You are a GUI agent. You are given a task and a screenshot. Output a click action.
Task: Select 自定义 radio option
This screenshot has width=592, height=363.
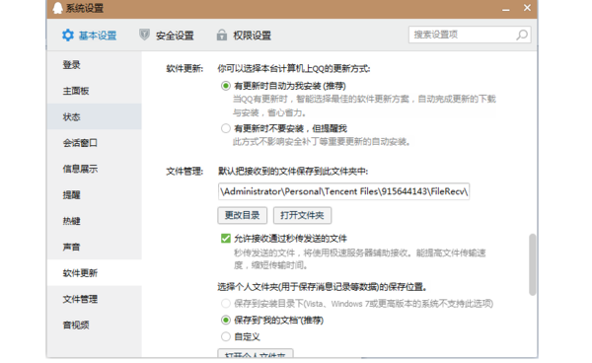pyautogui.click(x=226, y=336)
